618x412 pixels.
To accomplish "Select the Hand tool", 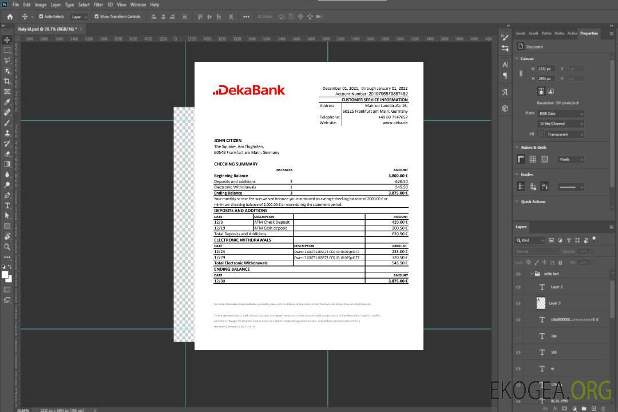I will (x=7, y=236).
